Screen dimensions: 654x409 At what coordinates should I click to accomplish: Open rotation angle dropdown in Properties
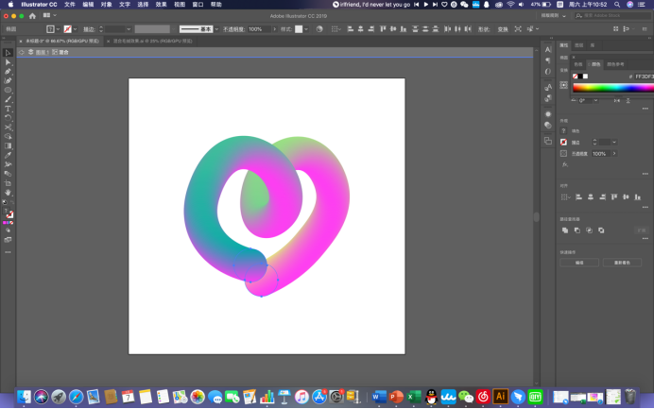(595, 100)
